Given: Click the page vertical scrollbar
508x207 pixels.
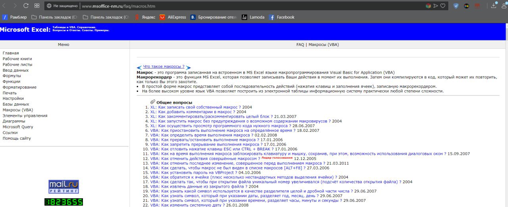Looking at the screenshot, I should point(506,115).
